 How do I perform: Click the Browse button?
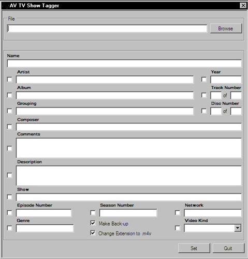(x=226, y=29)
